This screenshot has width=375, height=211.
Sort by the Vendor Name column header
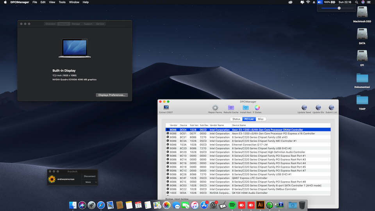coord(220,125)
